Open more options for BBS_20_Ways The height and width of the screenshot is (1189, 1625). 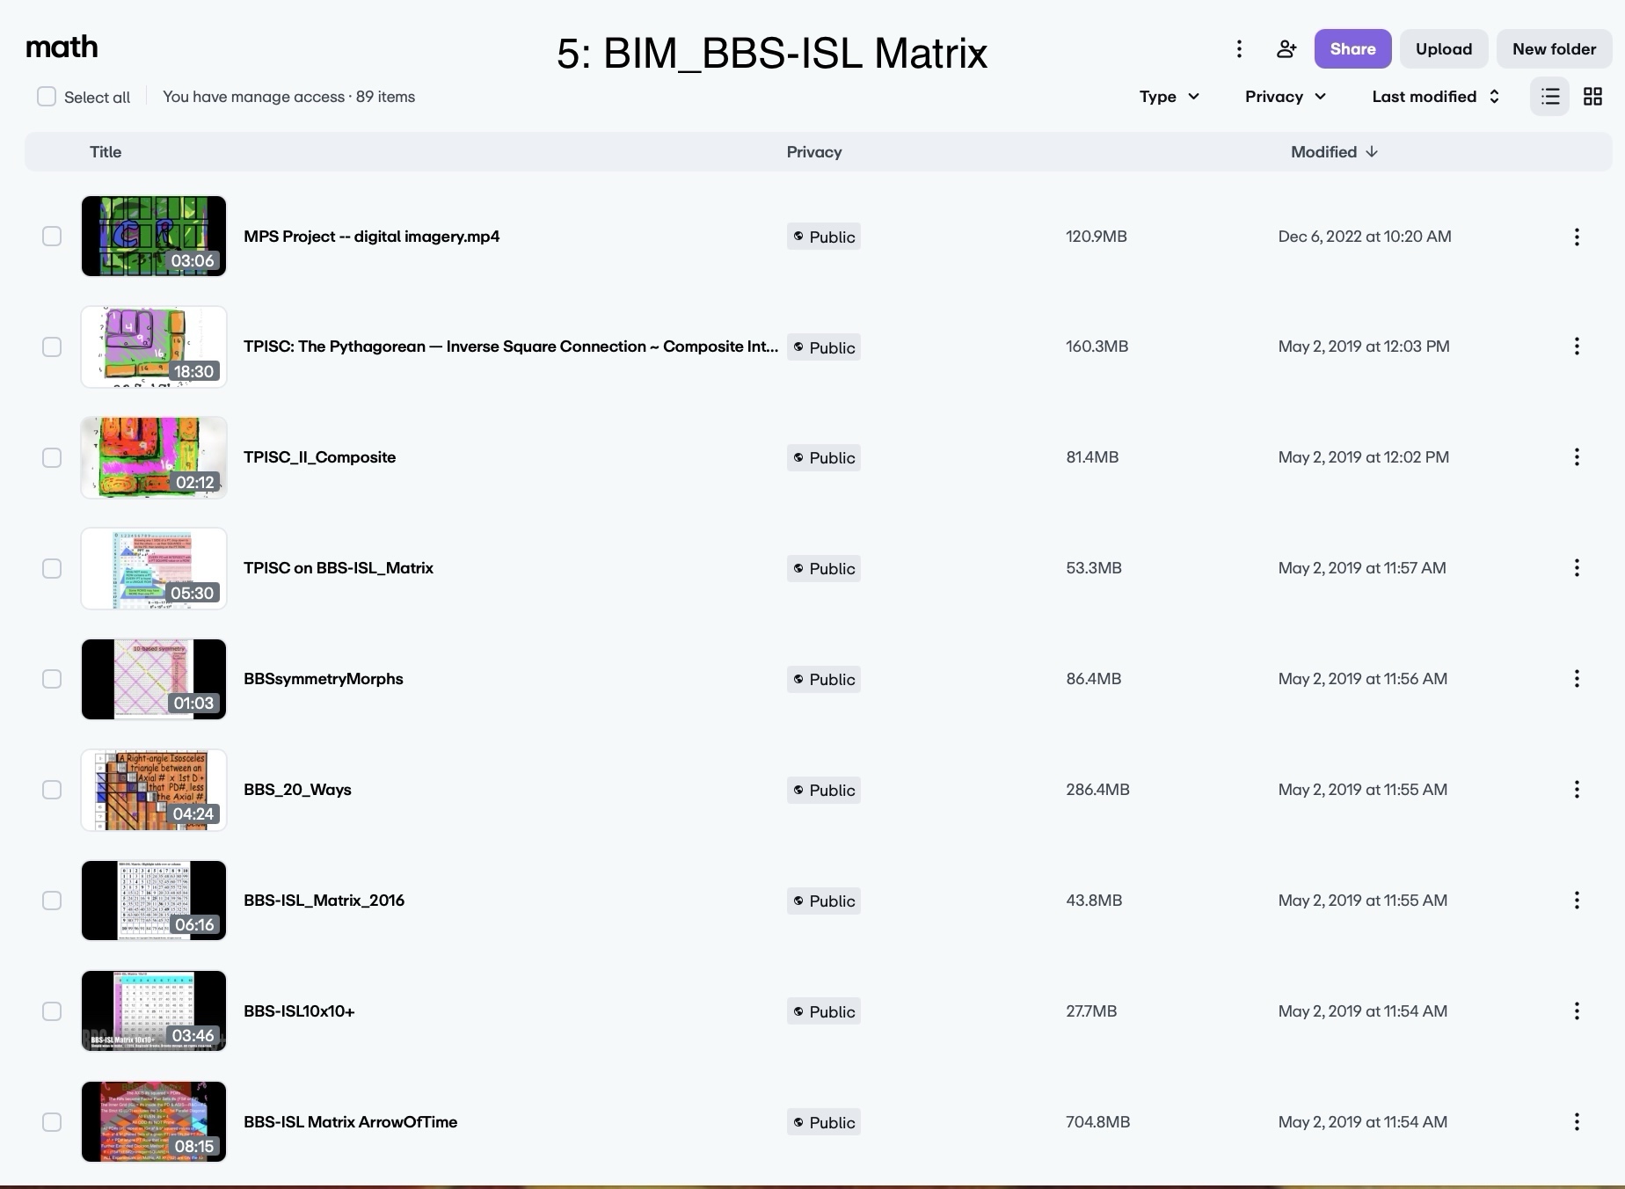point(1577,790)
